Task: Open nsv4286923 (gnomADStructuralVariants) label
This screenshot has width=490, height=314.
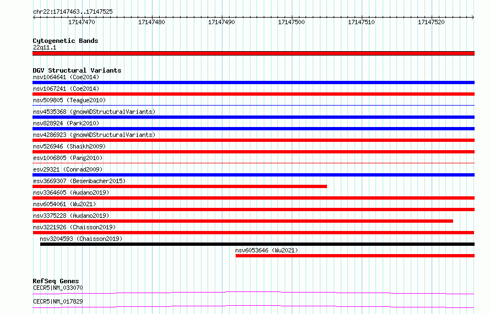Action: coord(94,135)
